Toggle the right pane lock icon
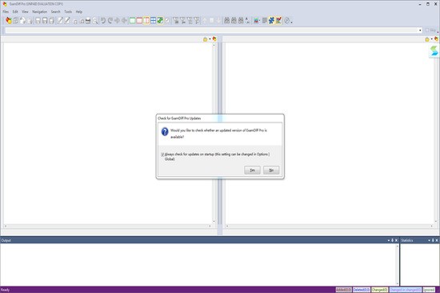 pos(427,39)
